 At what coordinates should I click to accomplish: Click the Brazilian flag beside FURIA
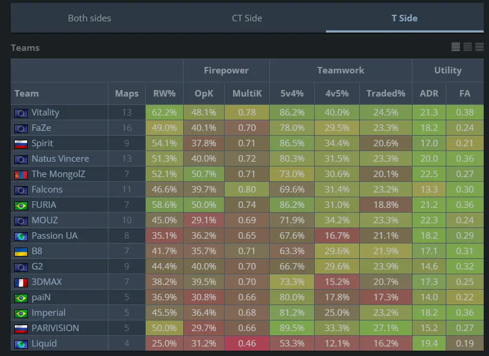(x=21, y=205)
